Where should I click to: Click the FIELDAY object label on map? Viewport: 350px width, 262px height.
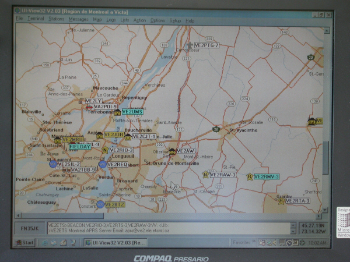pos(80,147)
